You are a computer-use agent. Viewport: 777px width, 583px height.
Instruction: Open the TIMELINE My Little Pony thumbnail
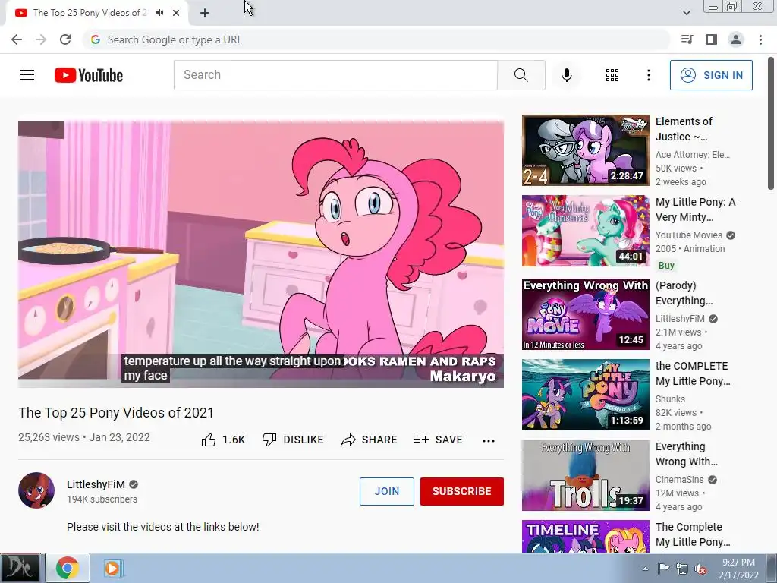(x=585, y=536)
